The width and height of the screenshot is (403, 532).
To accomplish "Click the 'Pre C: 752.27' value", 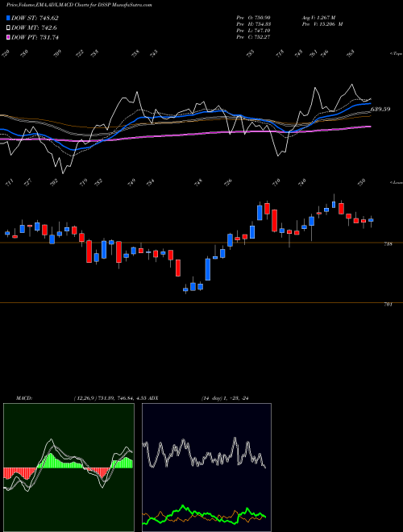I will point(253,37).
